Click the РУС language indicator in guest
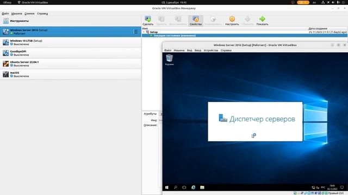The height and width of the screenshot is (195, 348). click(323, 187)
